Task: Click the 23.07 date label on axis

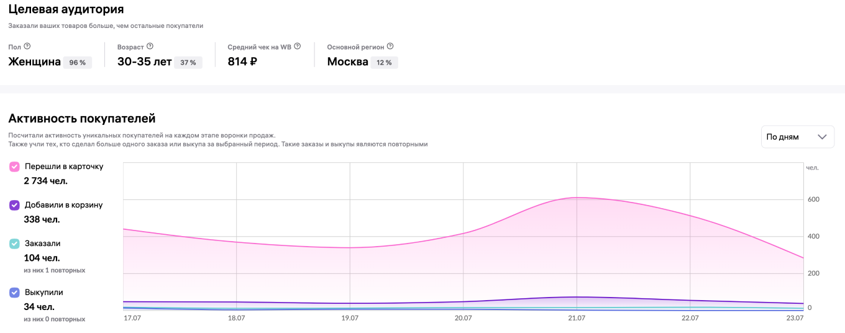Action: 795,318
